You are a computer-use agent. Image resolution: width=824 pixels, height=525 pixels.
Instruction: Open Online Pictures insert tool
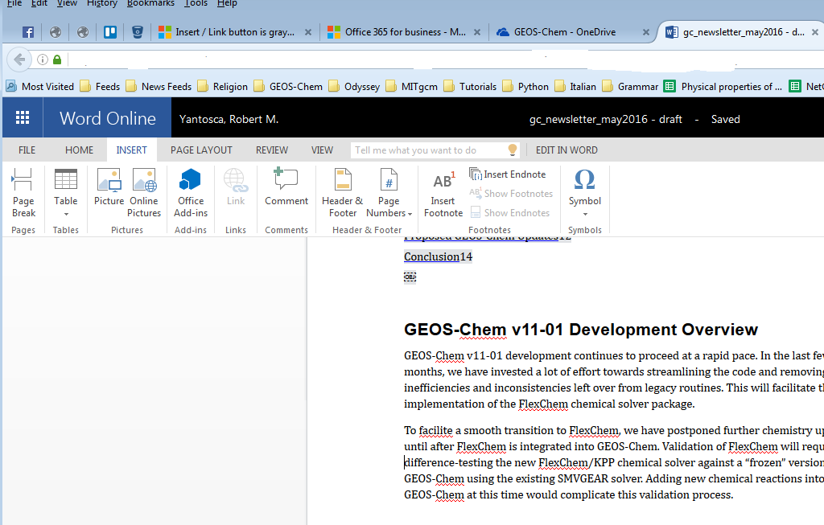pos(144,193)
